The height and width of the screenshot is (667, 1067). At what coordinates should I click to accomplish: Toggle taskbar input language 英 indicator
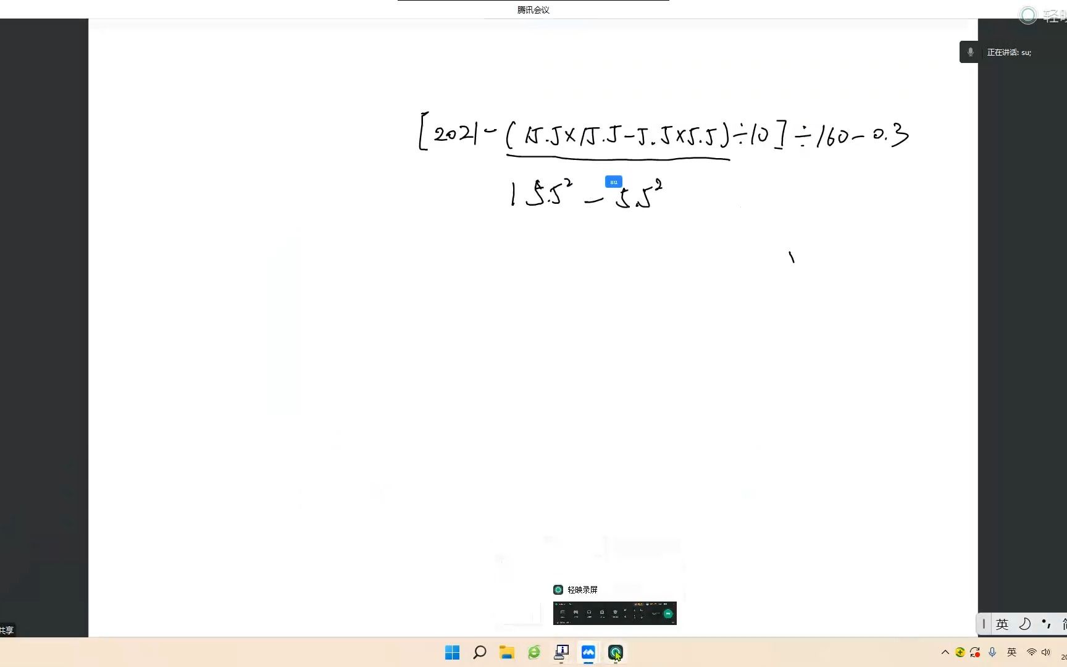tap(1011, 652)
